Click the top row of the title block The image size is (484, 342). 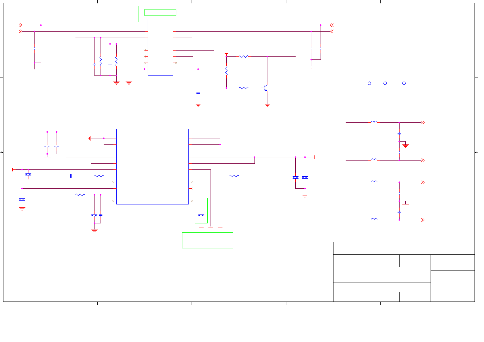pos(404,248)
